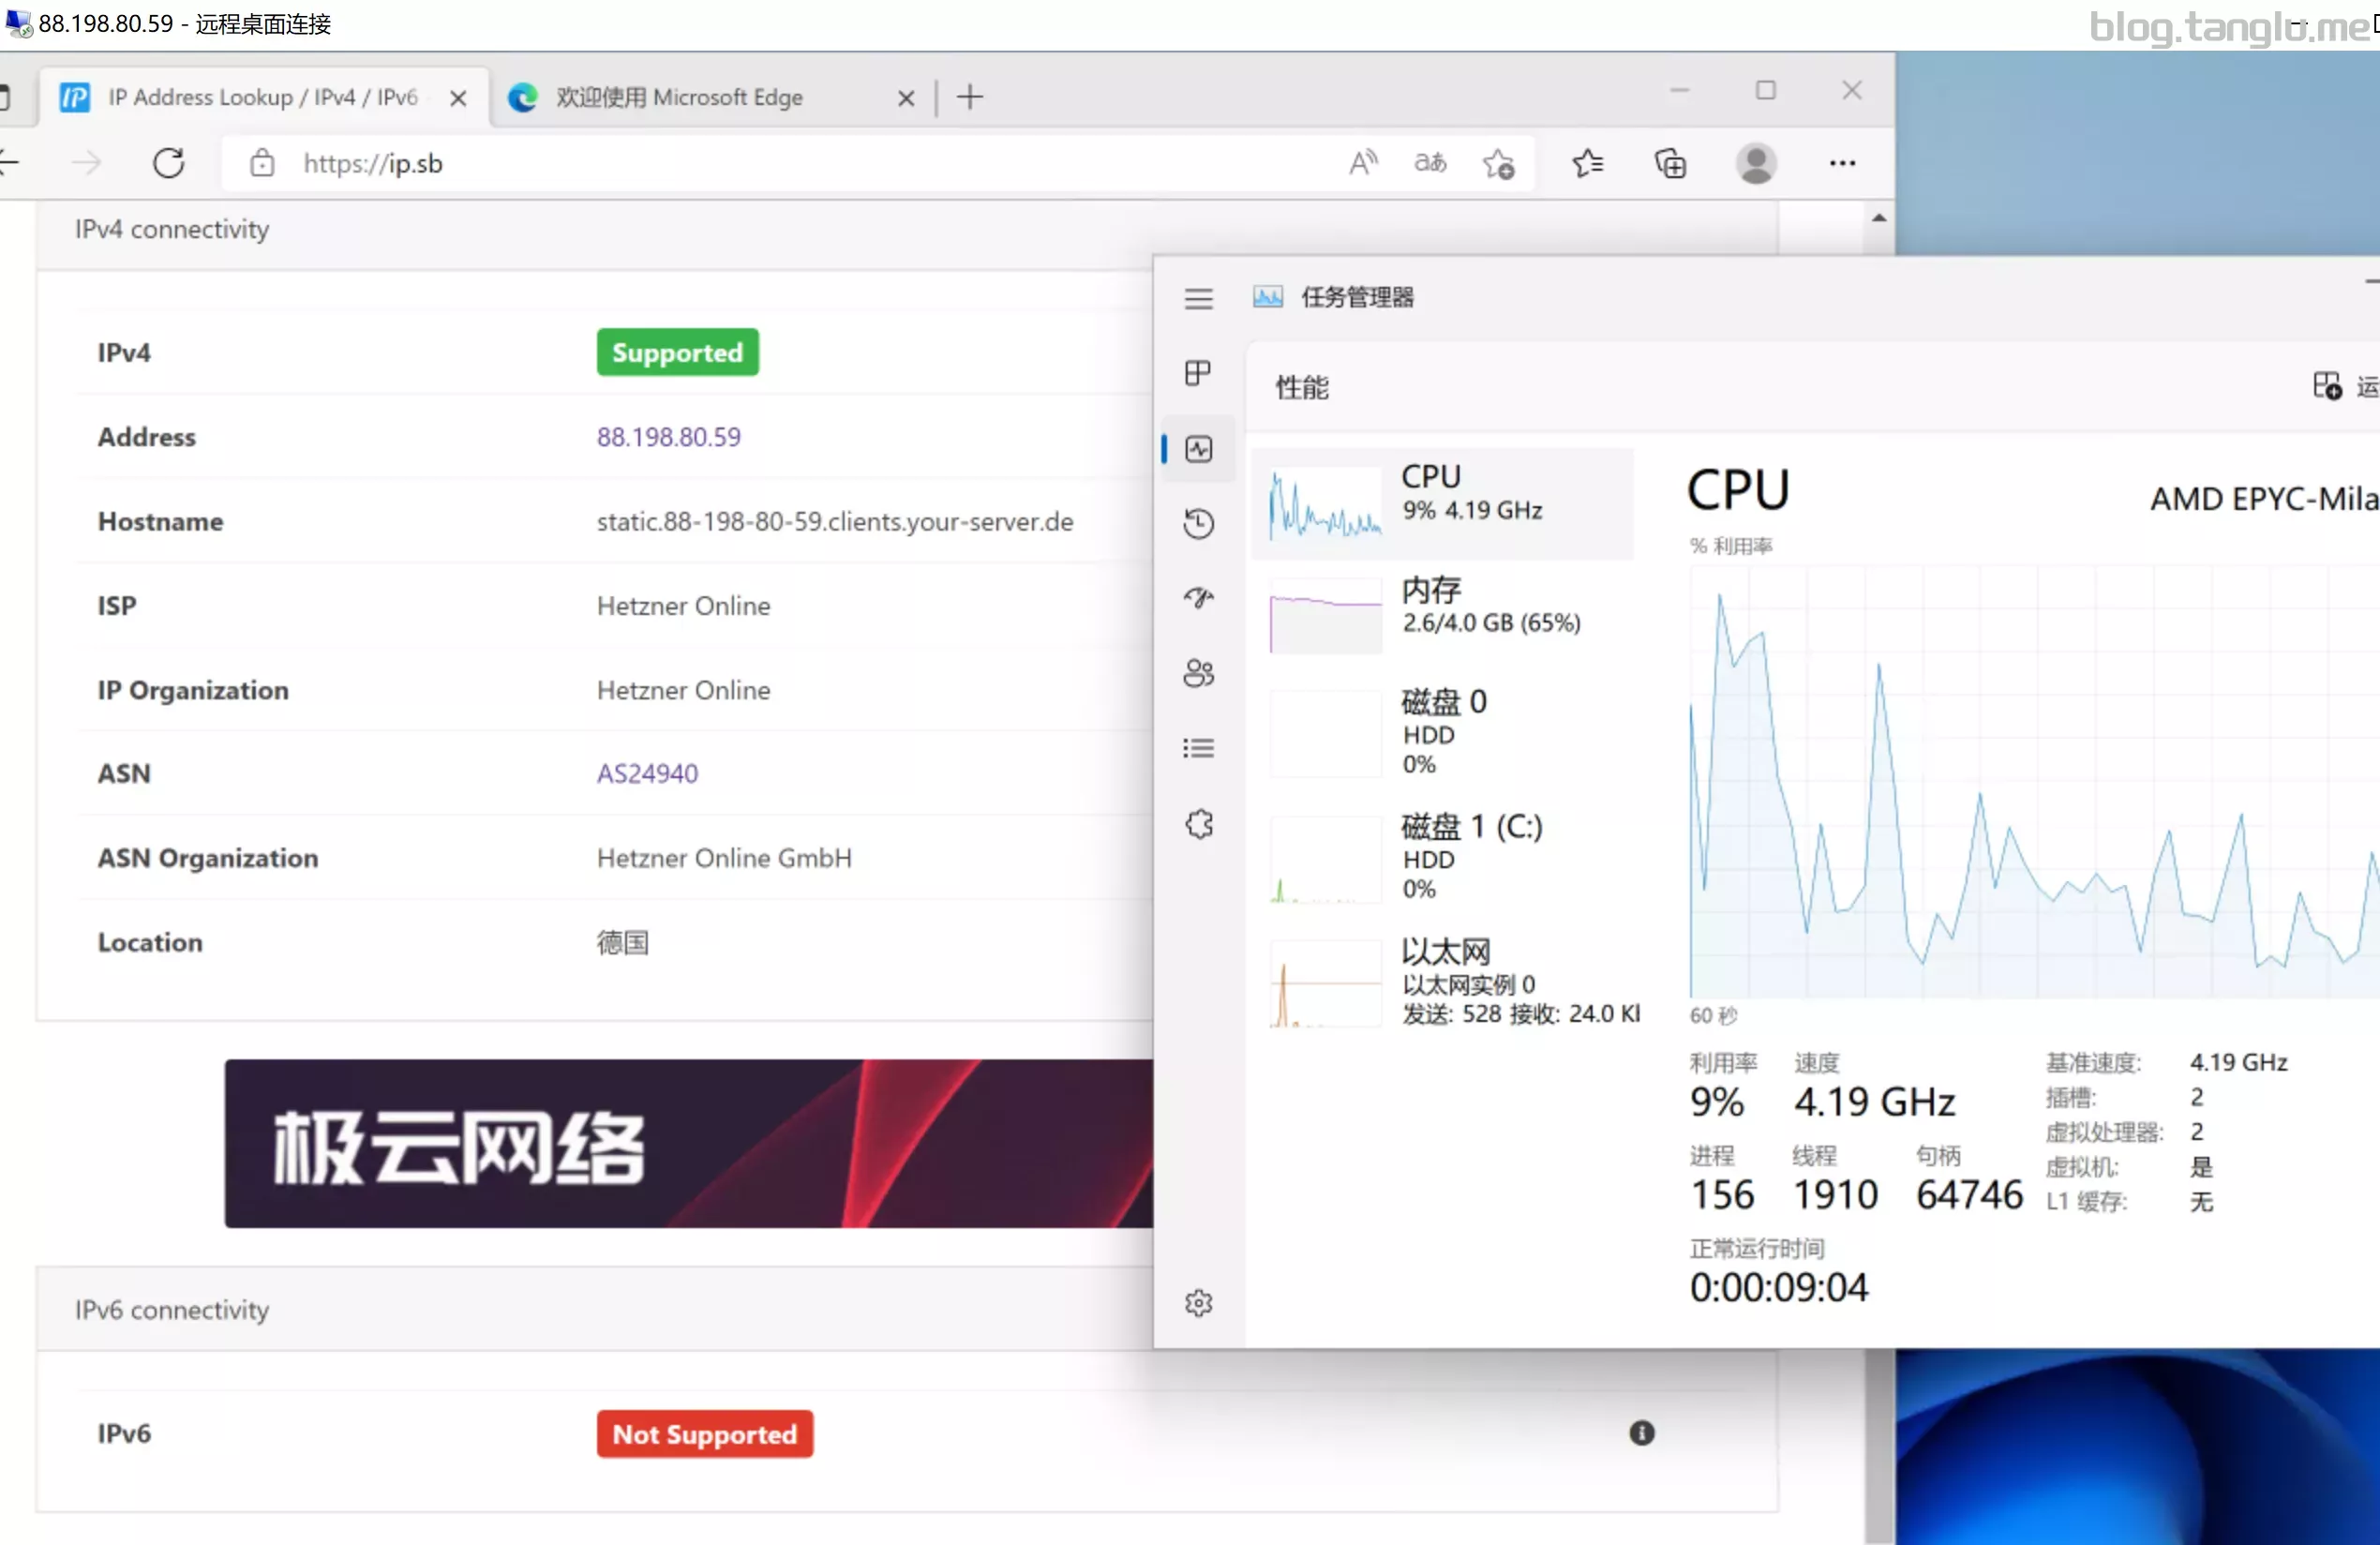The image size is (2380, 1545).
Task: Open Startup apps icon in Task Manager
Action: [1198, 598]
